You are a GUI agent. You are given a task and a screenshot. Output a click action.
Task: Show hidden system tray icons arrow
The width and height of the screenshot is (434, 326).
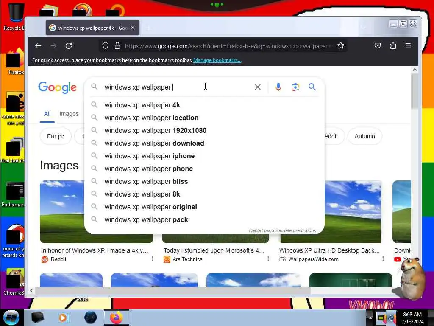coord(370,318)
